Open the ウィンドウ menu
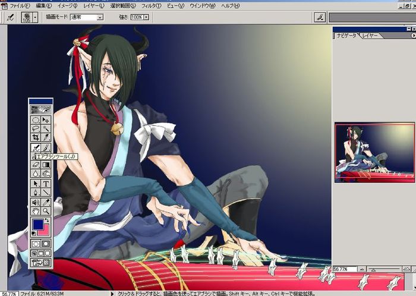 [203, 5]
